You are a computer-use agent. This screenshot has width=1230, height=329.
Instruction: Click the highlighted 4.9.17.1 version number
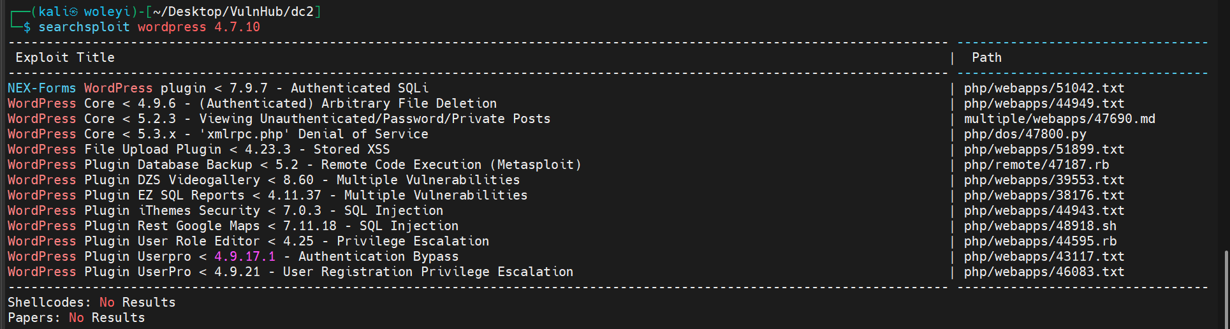pos(245,256)
